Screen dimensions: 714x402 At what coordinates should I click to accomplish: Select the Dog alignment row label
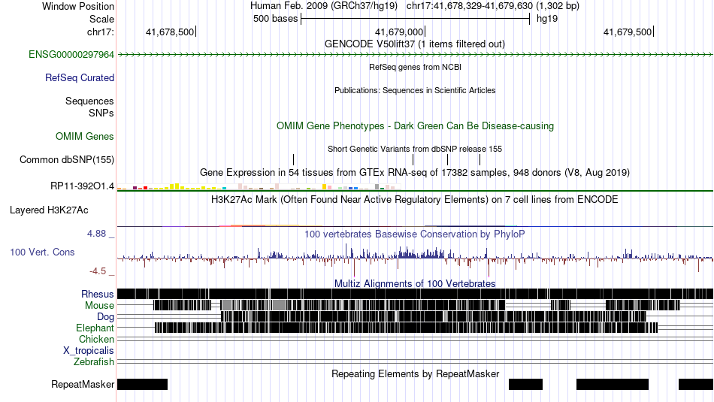(105, 317)
